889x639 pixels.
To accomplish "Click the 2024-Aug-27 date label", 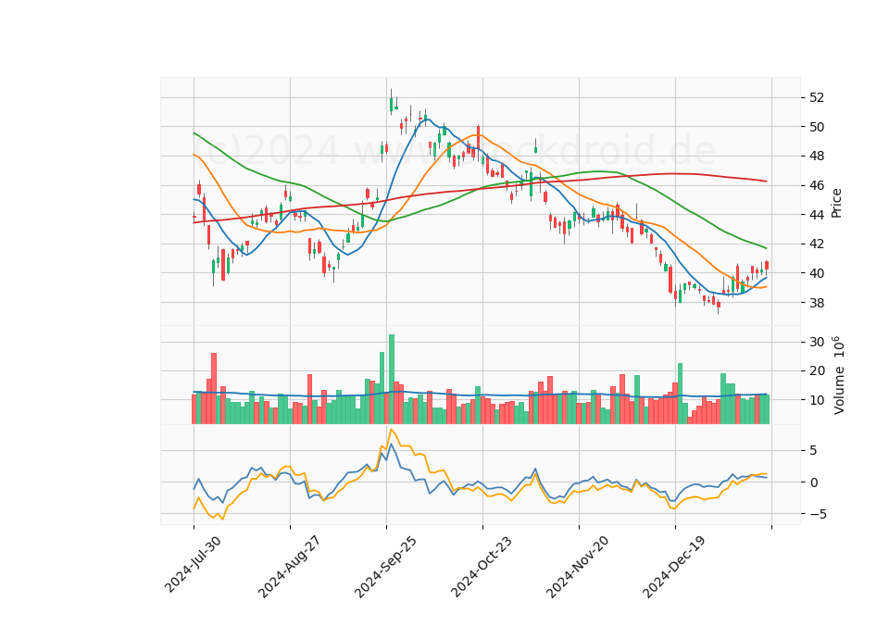I will point(289,567).
